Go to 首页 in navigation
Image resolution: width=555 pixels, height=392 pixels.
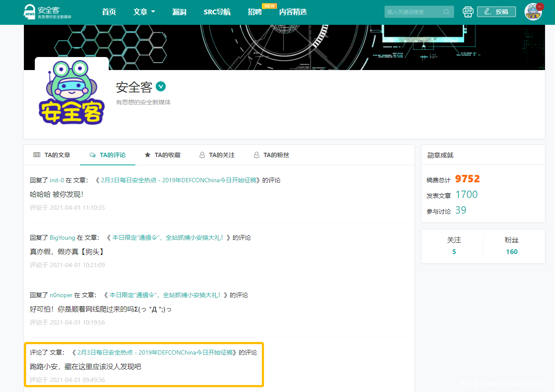(x=109, y=12)
